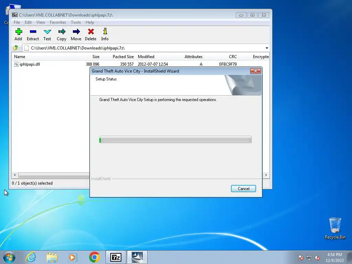Click the "0 / 1 object(s) selected" status text
The width and height of the screenshot is (352, 264).
32,183
